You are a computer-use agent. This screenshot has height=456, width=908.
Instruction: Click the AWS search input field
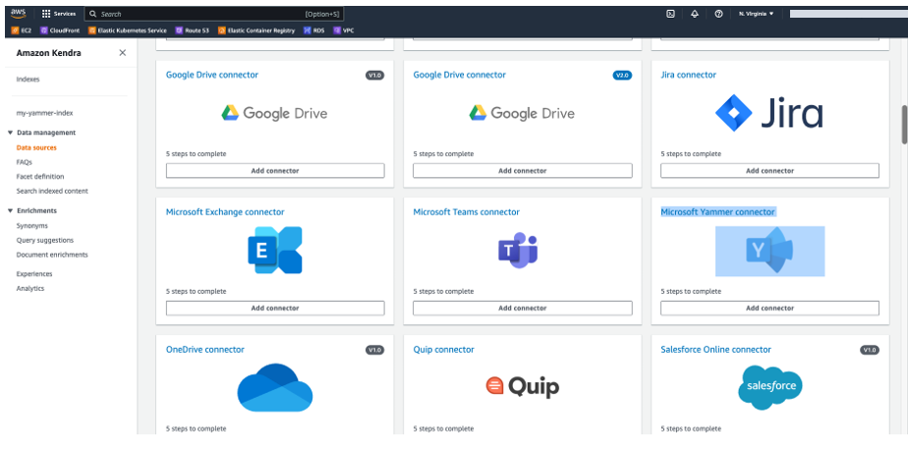point(213,14)
